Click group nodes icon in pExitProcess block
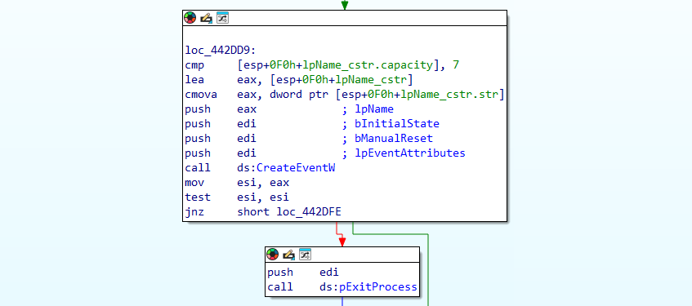692x306 pixels. pyautogui.click(x=305, y=255)
